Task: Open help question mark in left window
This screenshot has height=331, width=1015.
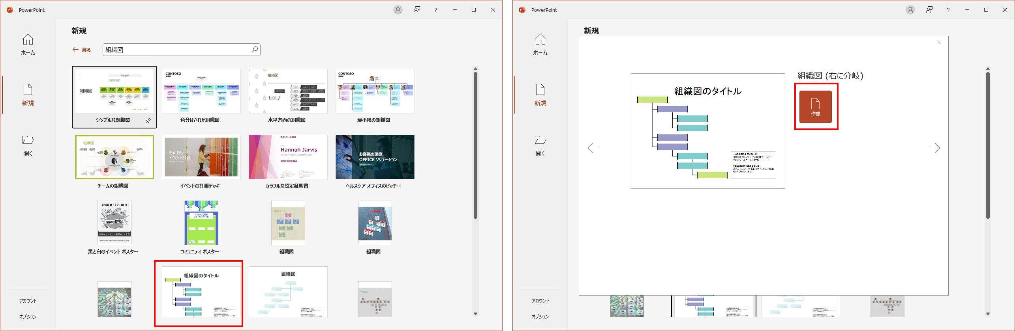Action: click(436, 10)
